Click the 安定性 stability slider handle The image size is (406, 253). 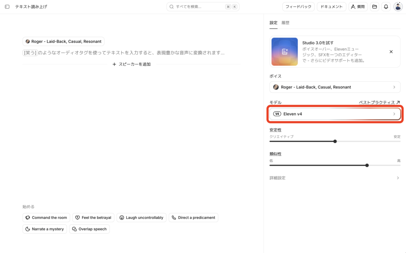click(335, 142)
